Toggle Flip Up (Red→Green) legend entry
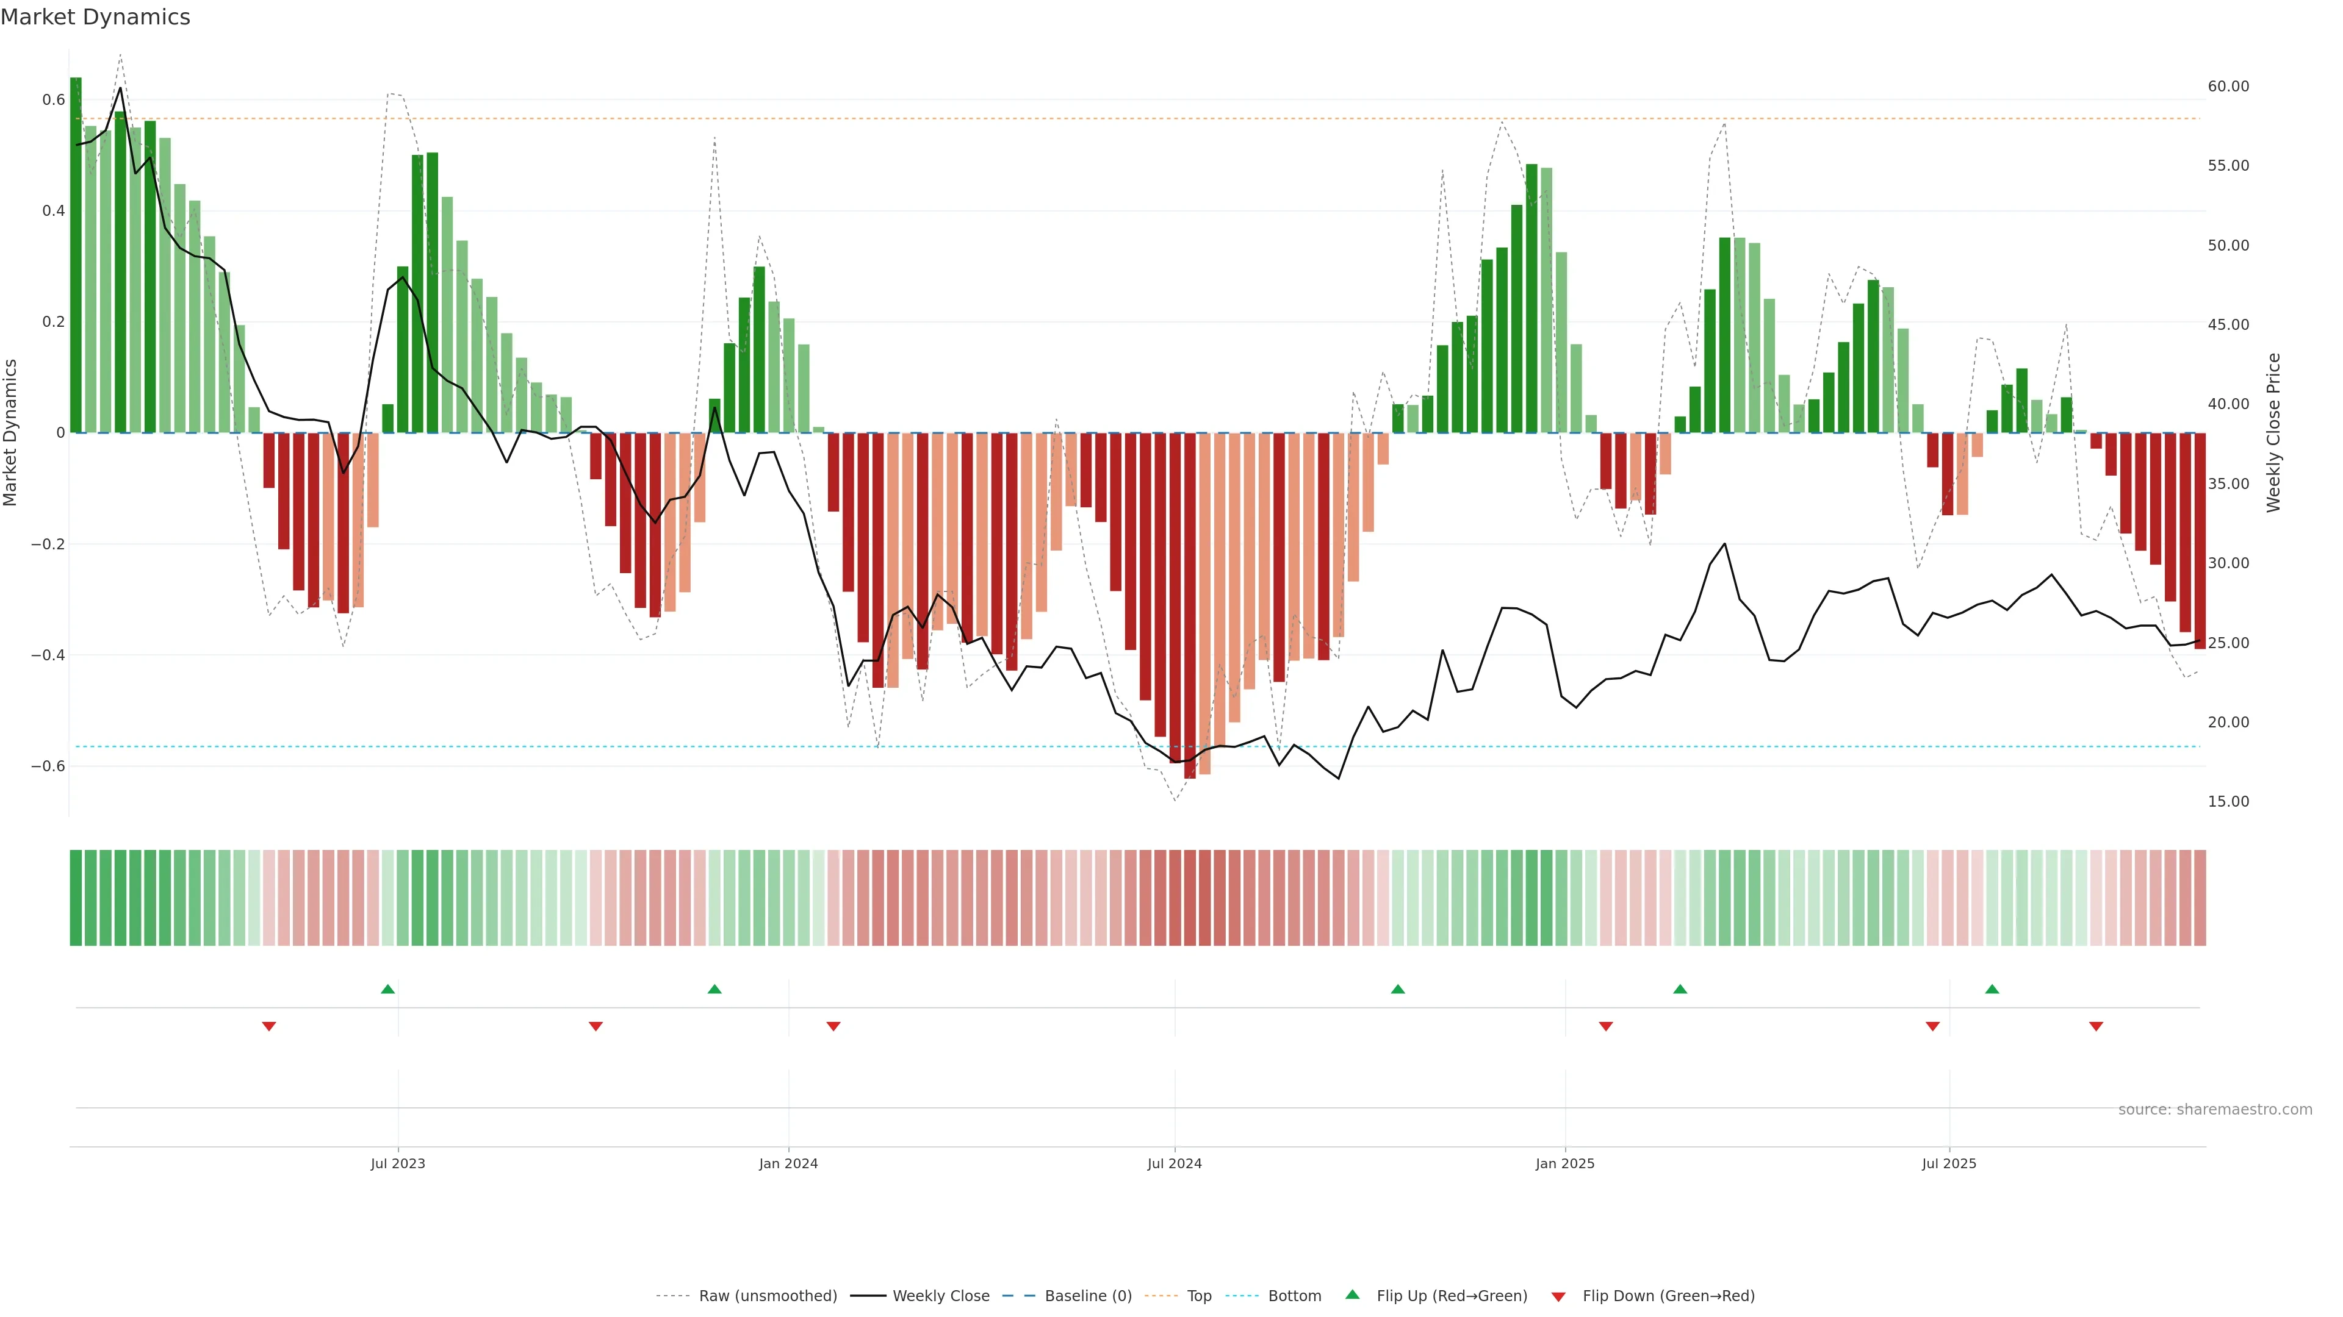The width and height of the screenshot is (2343, 1317). [x=1452, y=1295]
